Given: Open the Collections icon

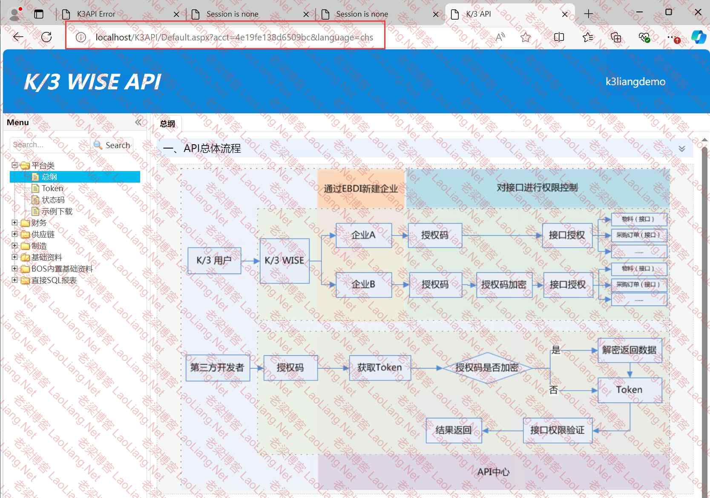Looking at the screenshot, I should (616, 37).
